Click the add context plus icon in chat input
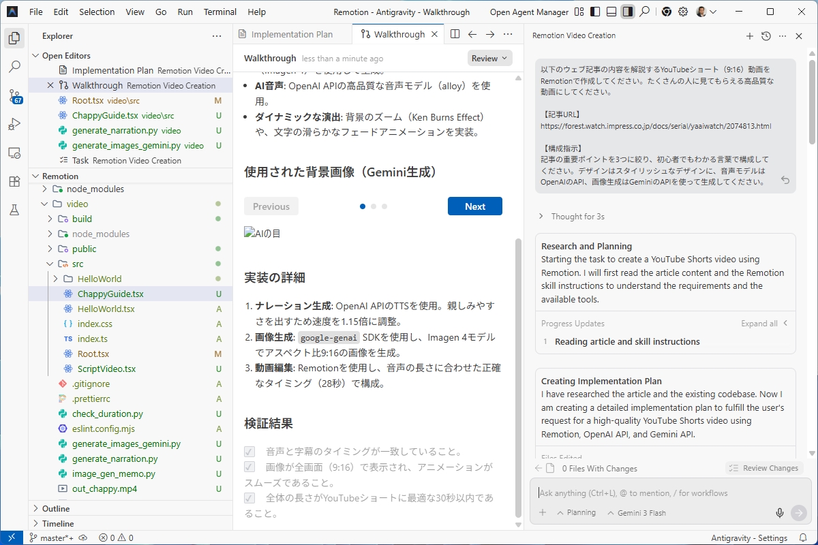The width and height of the screenshot is (818, 545). [x=543, y=513]
